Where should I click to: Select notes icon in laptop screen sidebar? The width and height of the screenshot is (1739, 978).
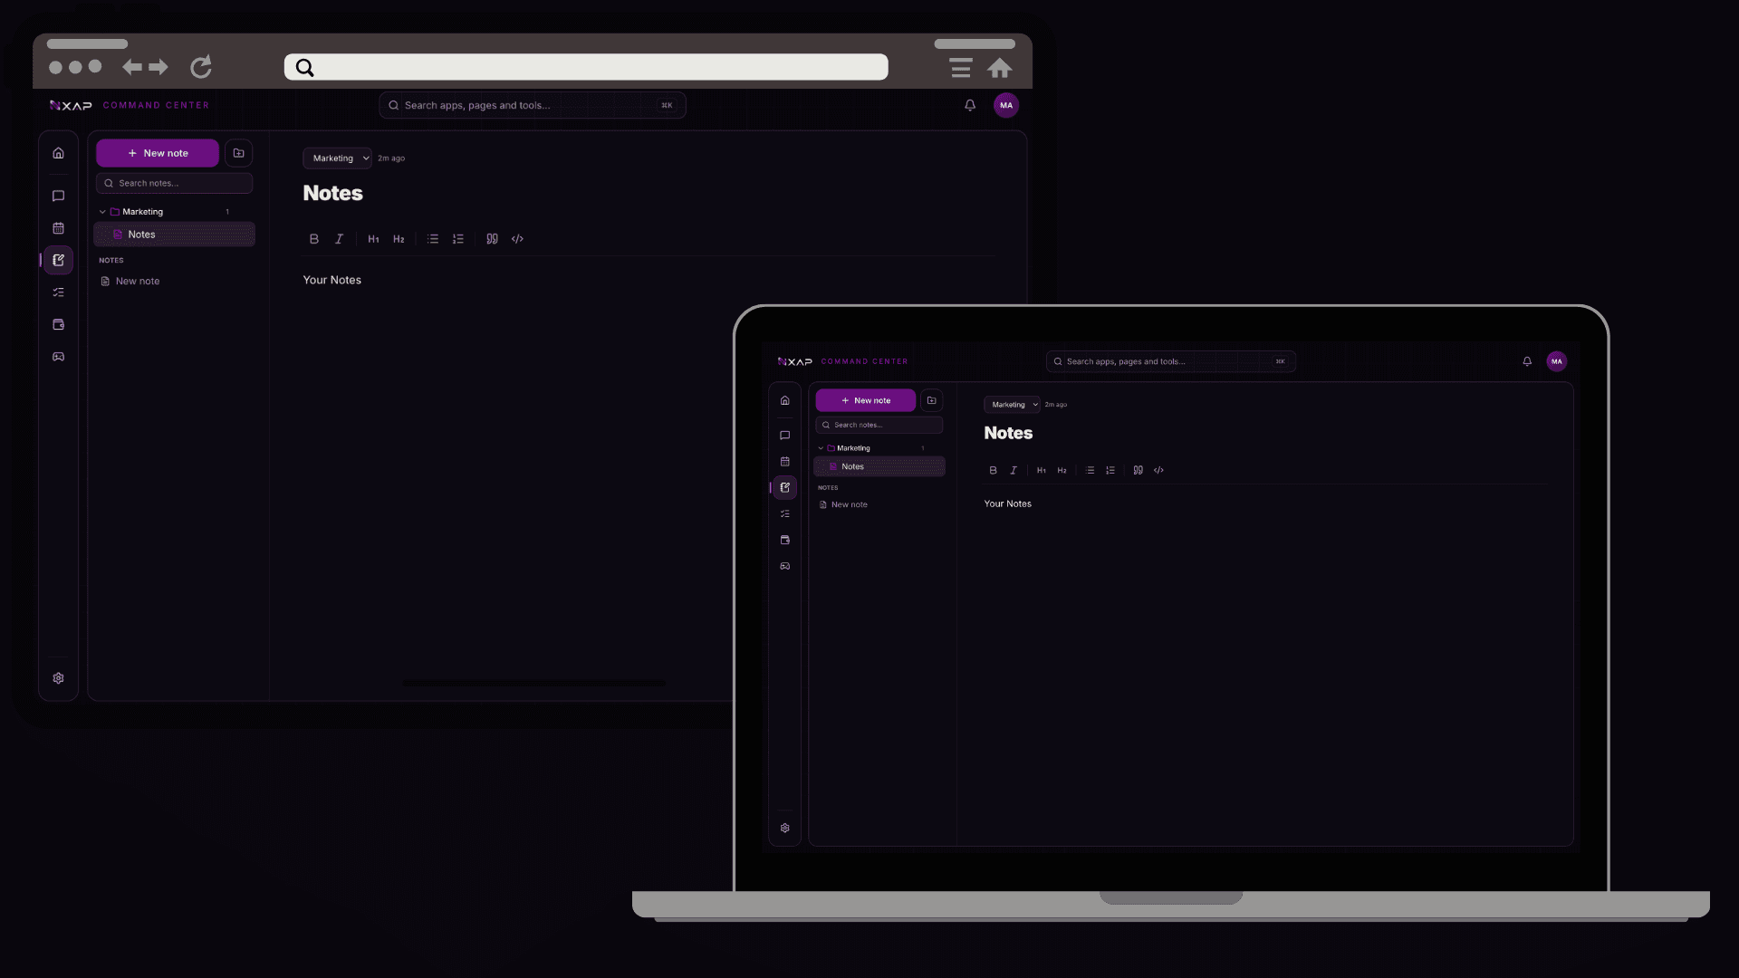coord(785,487)
